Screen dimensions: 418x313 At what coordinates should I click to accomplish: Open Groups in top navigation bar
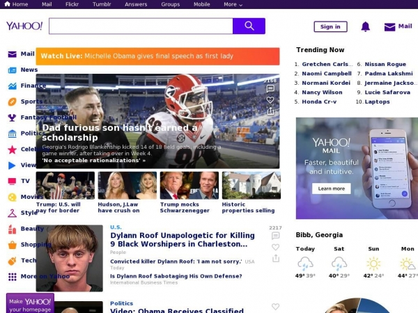[x=171, y=4]
